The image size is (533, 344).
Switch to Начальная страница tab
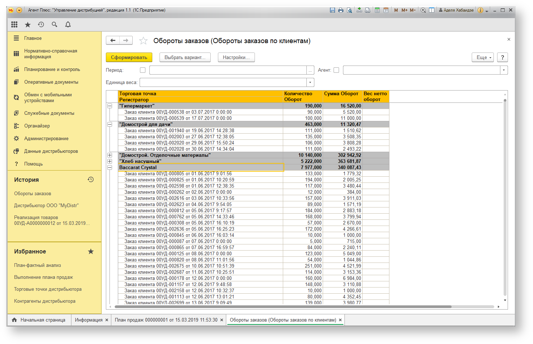[39, 320]
